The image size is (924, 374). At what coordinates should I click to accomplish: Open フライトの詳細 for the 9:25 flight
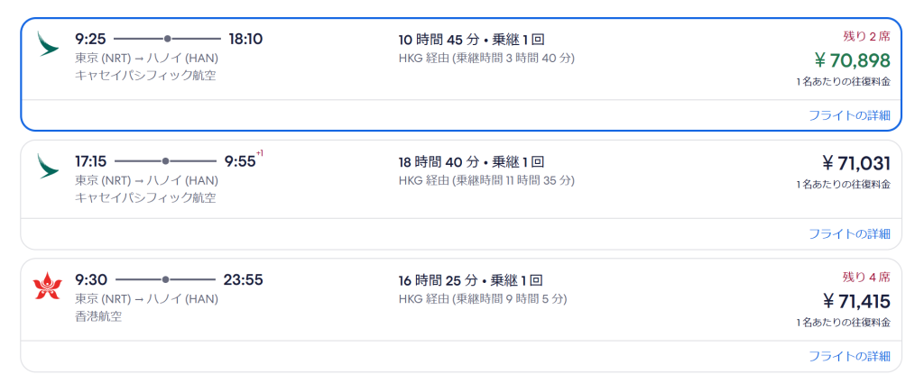click(x=848, y=114)
